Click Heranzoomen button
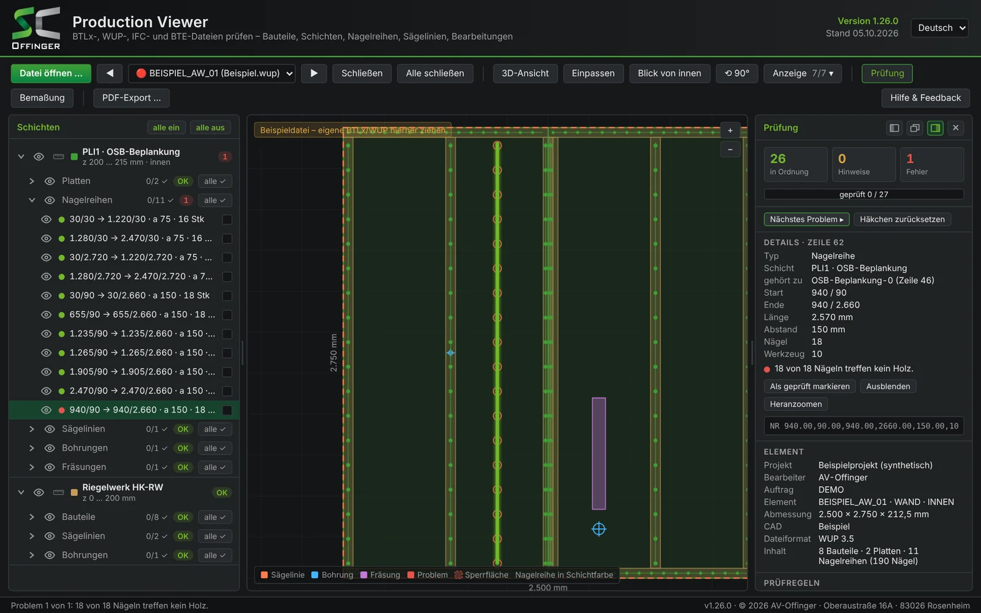Screen dimensions: 981x613 tap(795, 404)
